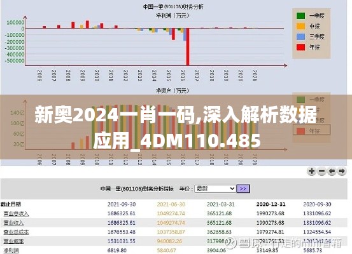Click the tall red 2016 net profit bar

pos(188,46)
